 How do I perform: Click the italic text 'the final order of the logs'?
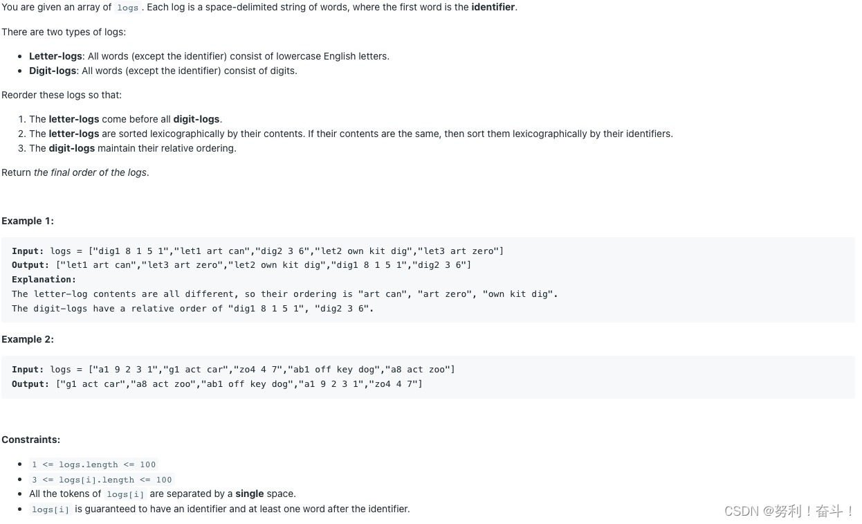click(x=90, y=172)
